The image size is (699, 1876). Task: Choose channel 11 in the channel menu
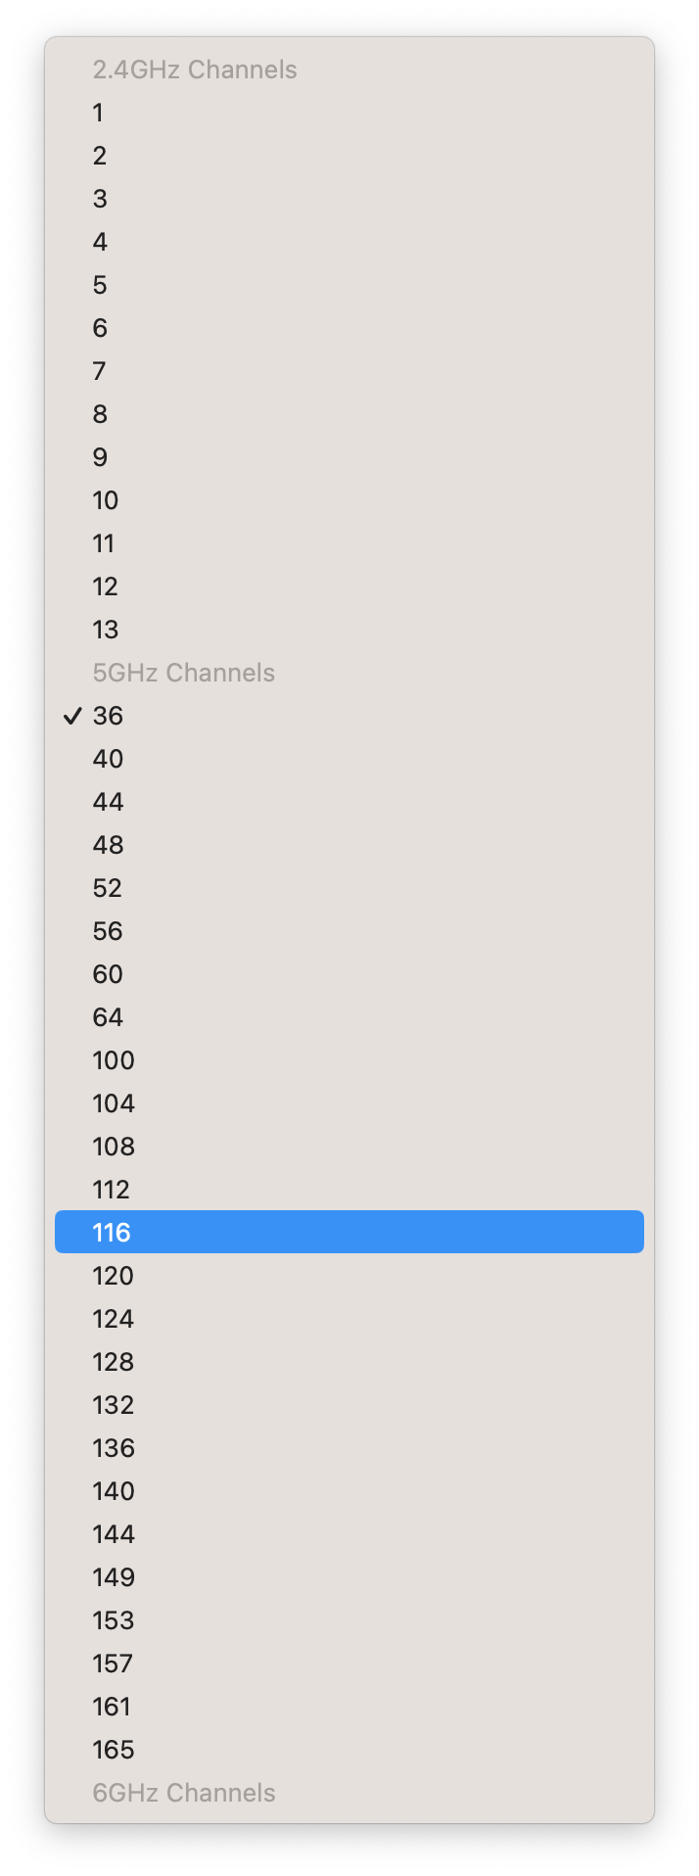point(104,543)
